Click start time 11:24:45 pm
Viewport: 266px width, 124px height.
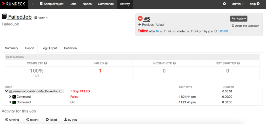click(x=187, y=102)
